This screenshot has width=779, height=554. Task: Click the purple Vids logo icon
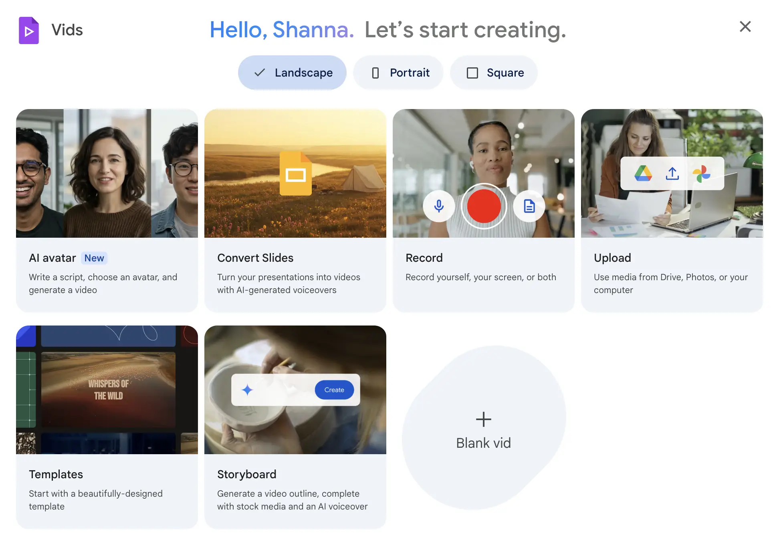click(29, 30)
